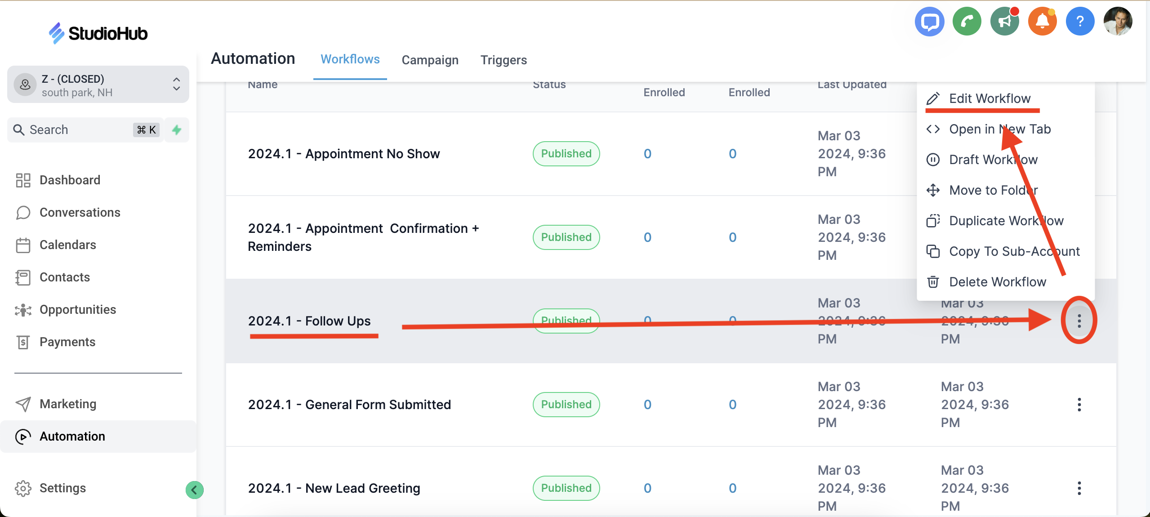This screenshot has width=1150, height=517.
Task: Open the 2024.1 - Appointment No Show workflow
Action: [343, 154]
